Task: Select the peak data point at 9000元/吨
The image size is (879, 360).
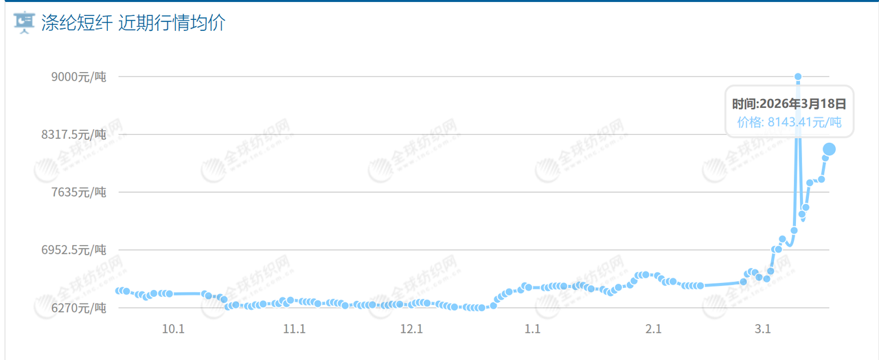Action: click(x=798, y=77)
